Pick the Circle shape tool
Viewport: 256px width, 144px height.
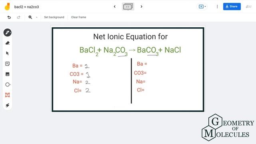(8, 84)
